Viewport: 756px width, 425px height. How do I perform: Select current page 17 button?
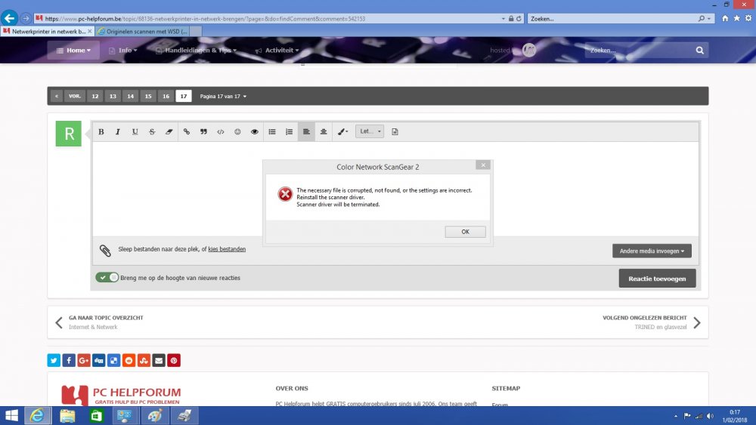click(x=184, y=97)
